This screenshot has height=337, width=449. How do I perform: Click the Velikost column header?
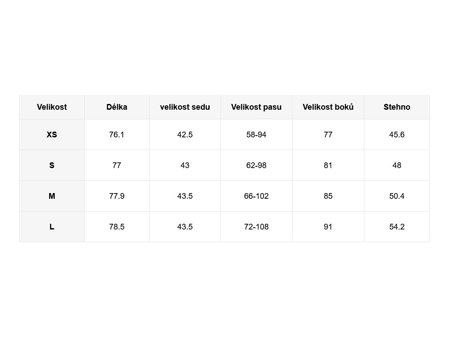pyautogui.click(x=52, y=107)
